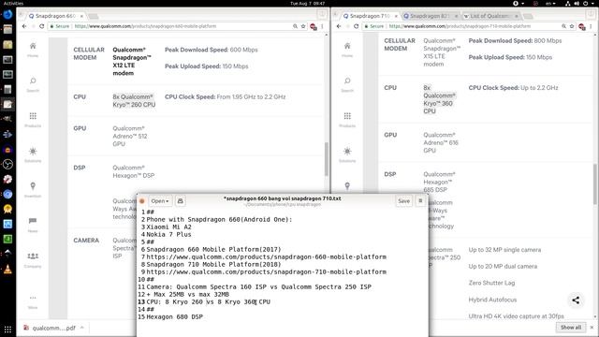Open a new tab in the Snapdragon 710 window
Screen dimensions: 599x337
pyautogui.click(x=528, y=17)
